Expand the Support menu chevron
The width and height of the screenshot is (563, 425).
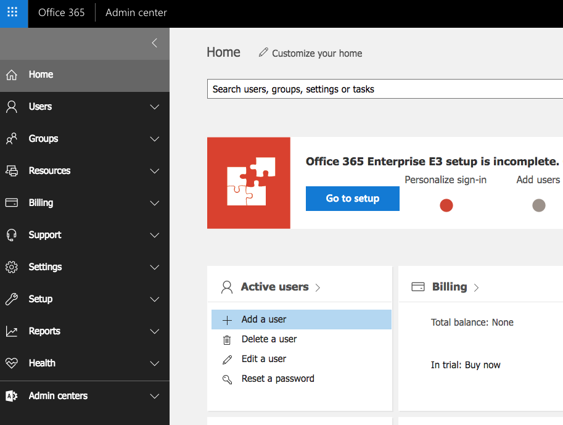pos(155,235)
